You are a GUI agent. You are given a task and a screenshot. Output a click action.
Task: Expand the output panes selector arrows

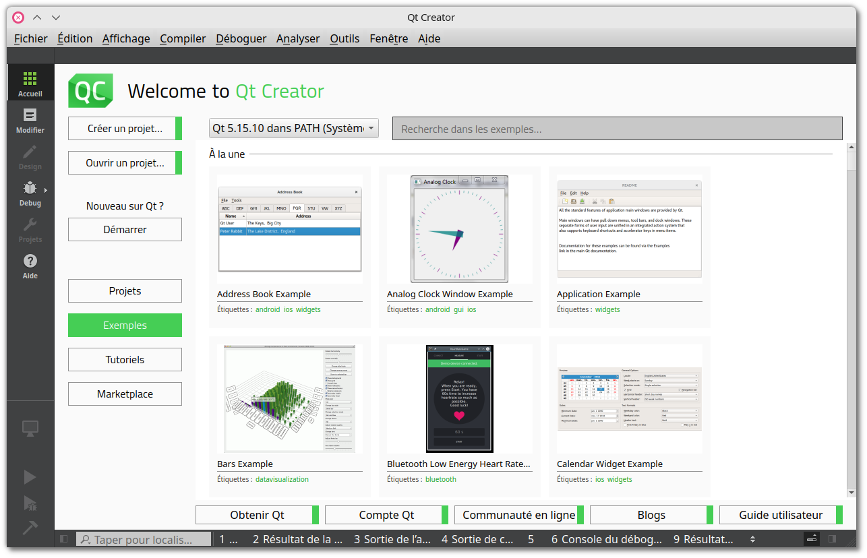pyautogui.click(x=752, y=539)
